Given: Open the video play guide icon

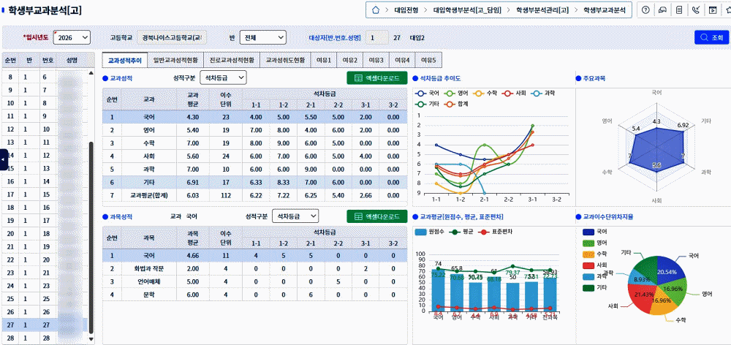Looking at the screenshot, I should tap(713, 10).
